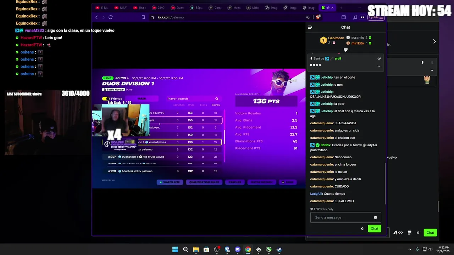Open the Brave shields icon

click(x=318, y=17)
